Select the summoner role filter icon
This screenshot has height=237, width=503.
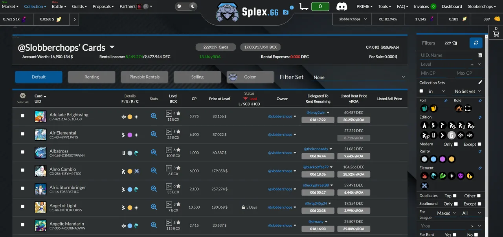[458, 108]
